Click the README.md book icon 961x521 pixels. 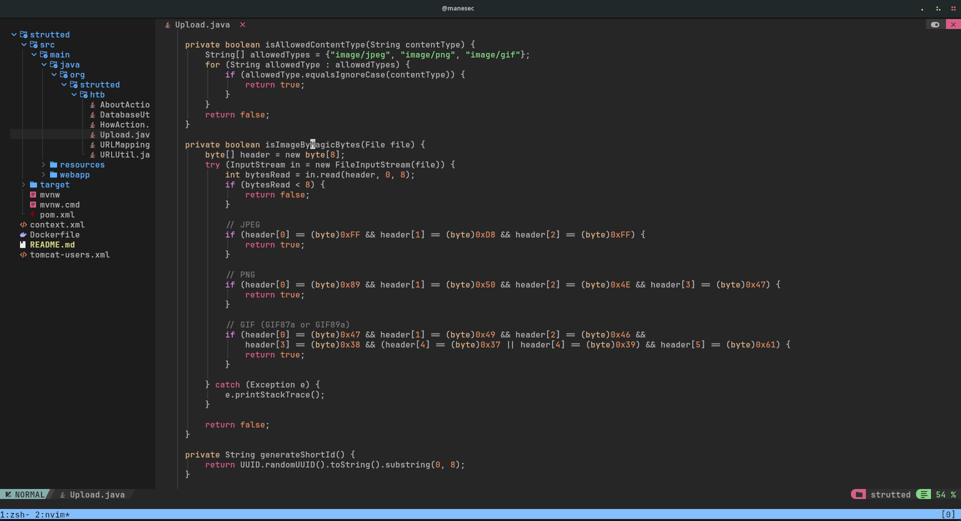23,245
